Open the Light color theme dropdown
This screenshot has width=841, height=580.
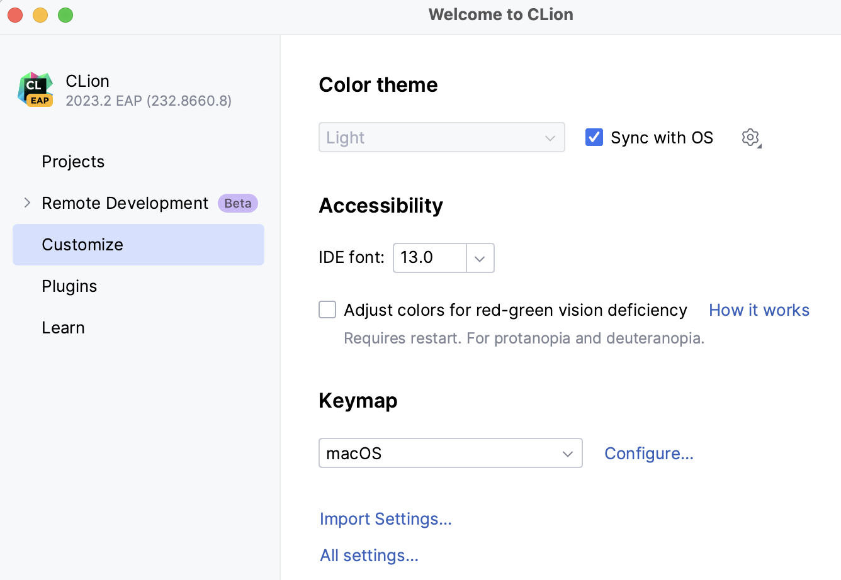click(x=442, y=137)
